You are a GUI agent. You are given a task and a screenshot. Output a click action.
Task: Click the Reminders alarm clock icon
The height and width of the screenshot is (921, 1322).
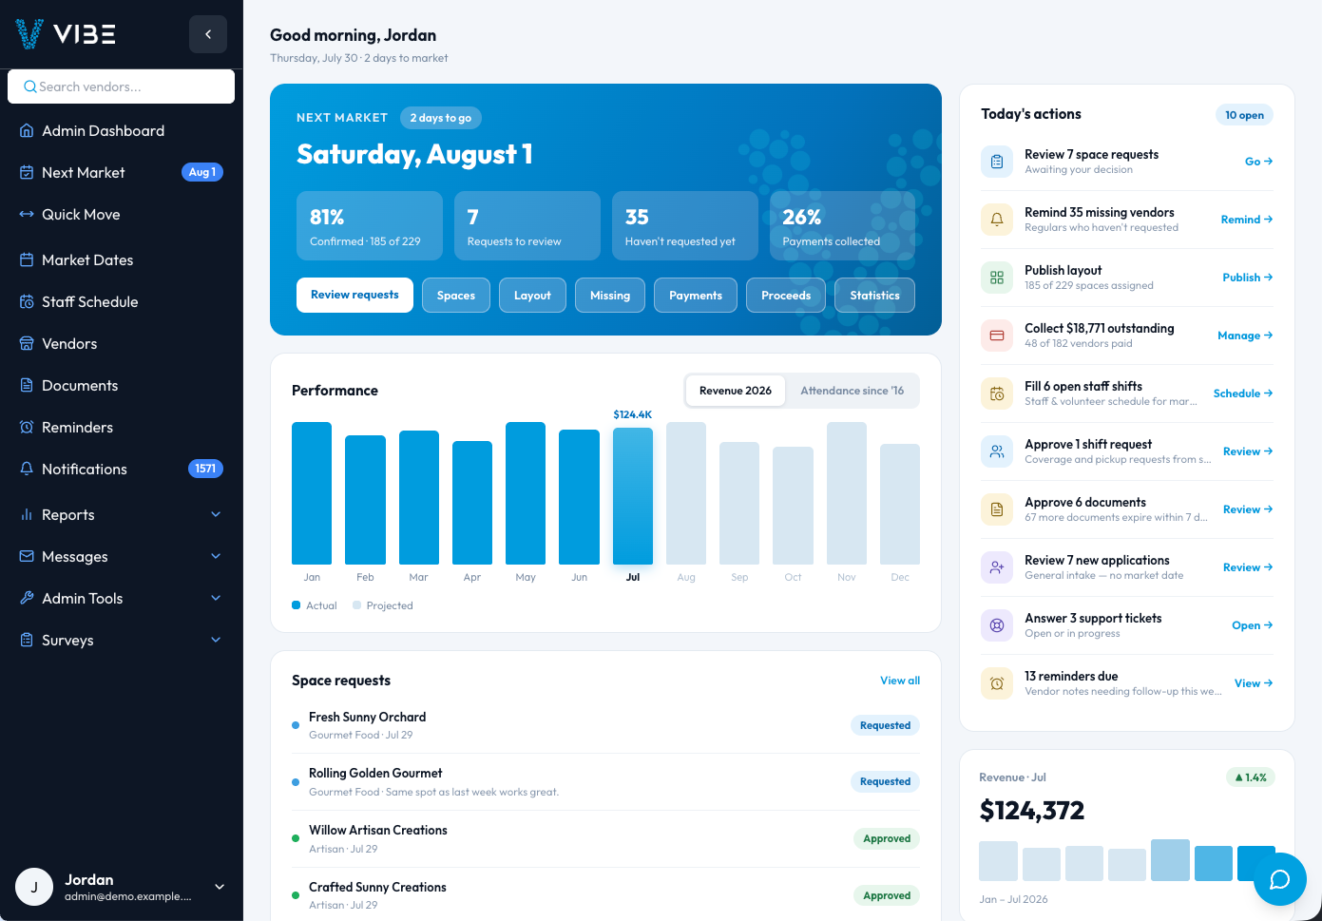pos(27,428)
